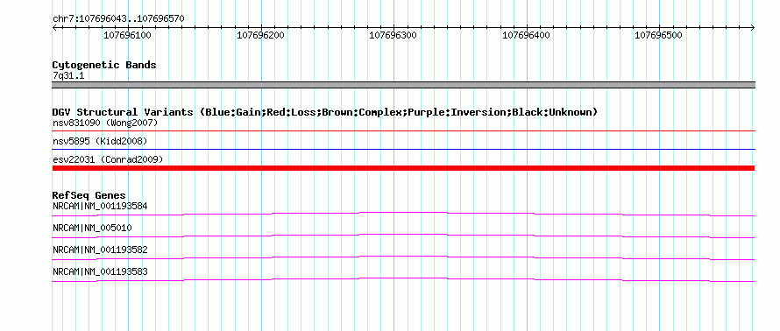The height and width of the screenshot is (331, 780).
Task: Click ruler position label 107696400
Action: (x=526, y=35)
